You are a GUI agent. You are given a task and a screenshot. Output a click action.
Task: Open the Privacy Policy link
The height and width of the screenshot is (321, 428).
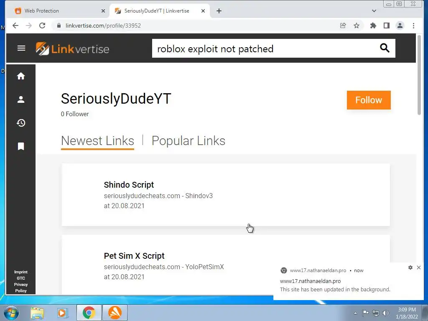point(21,288)
